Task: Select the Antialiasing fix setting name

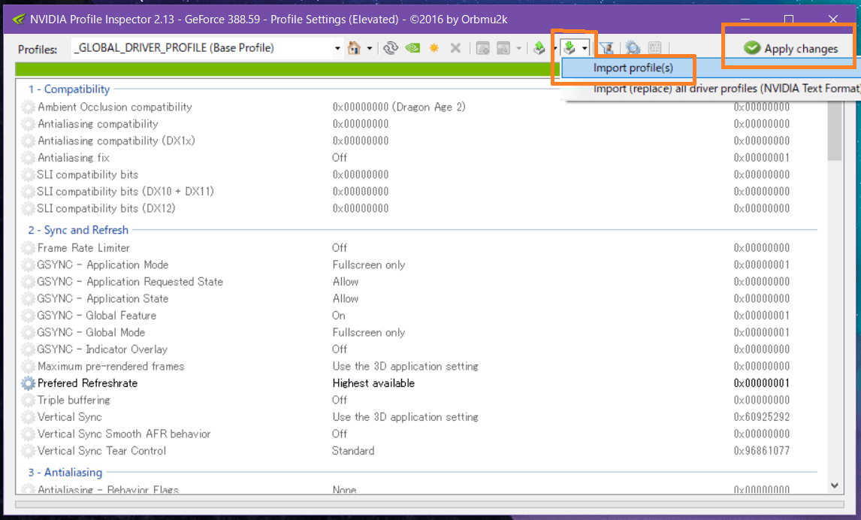Action: pyautogui.click(x=74, y=158)
